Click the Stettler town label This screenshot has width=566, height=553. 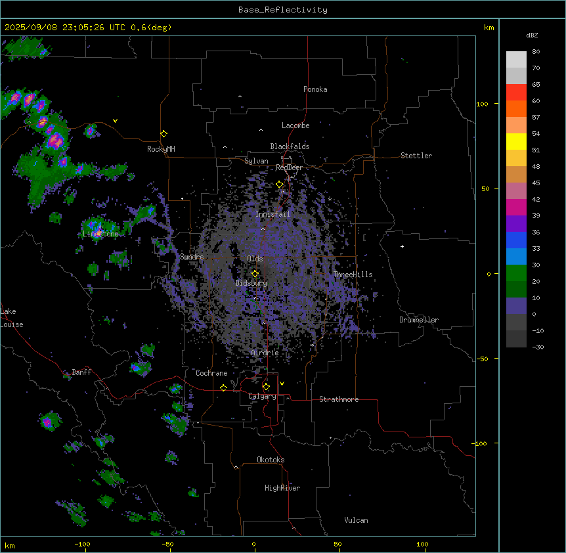coord(416,156)
